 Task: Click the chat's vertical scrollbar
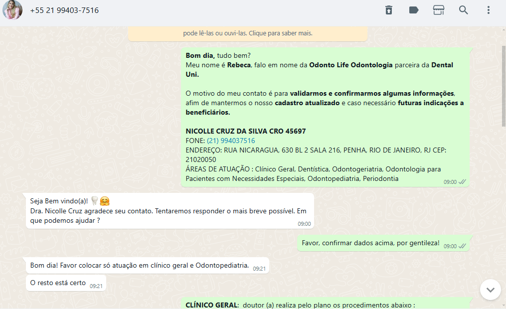pos(503,85)
